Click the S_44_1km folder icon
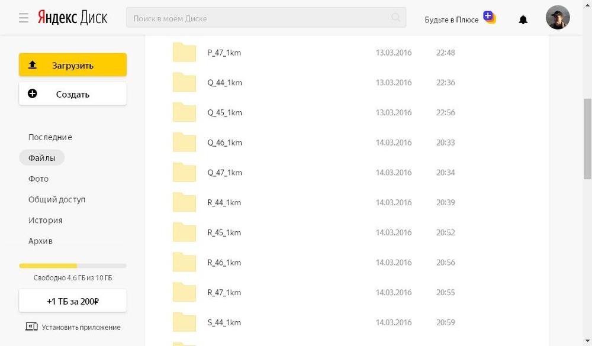Screen dimensions: 592x346 point(184,322)
